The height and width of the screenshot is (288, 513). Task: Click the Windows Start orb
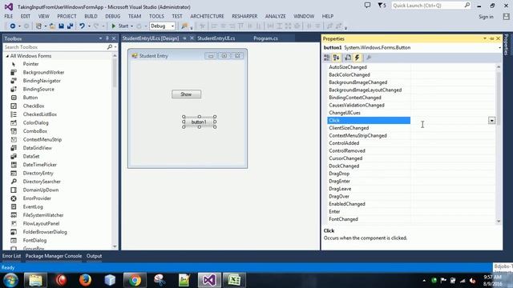click(10, 280)
